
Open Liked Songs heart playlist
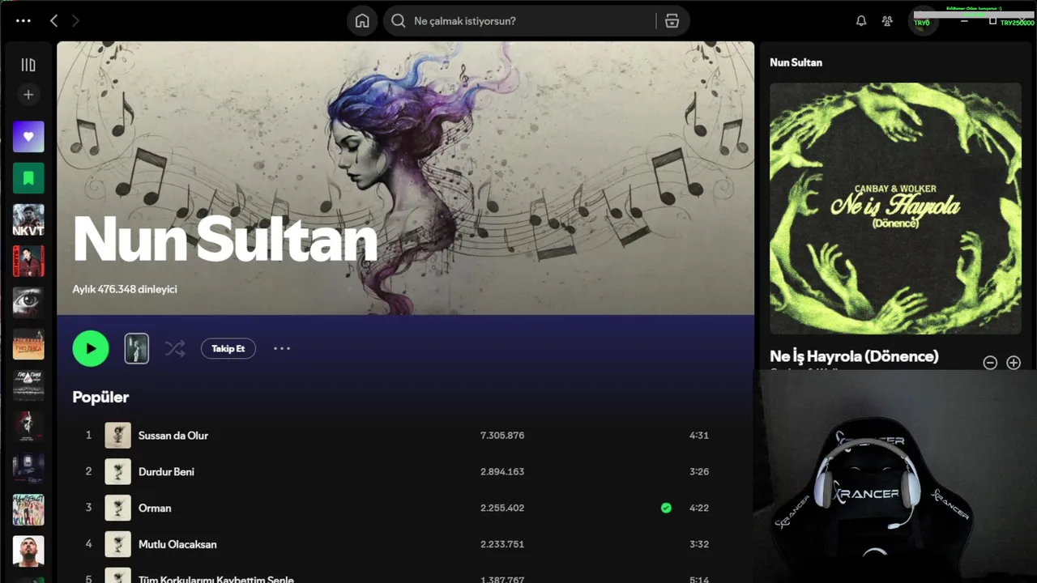click(x=28, y=137)
